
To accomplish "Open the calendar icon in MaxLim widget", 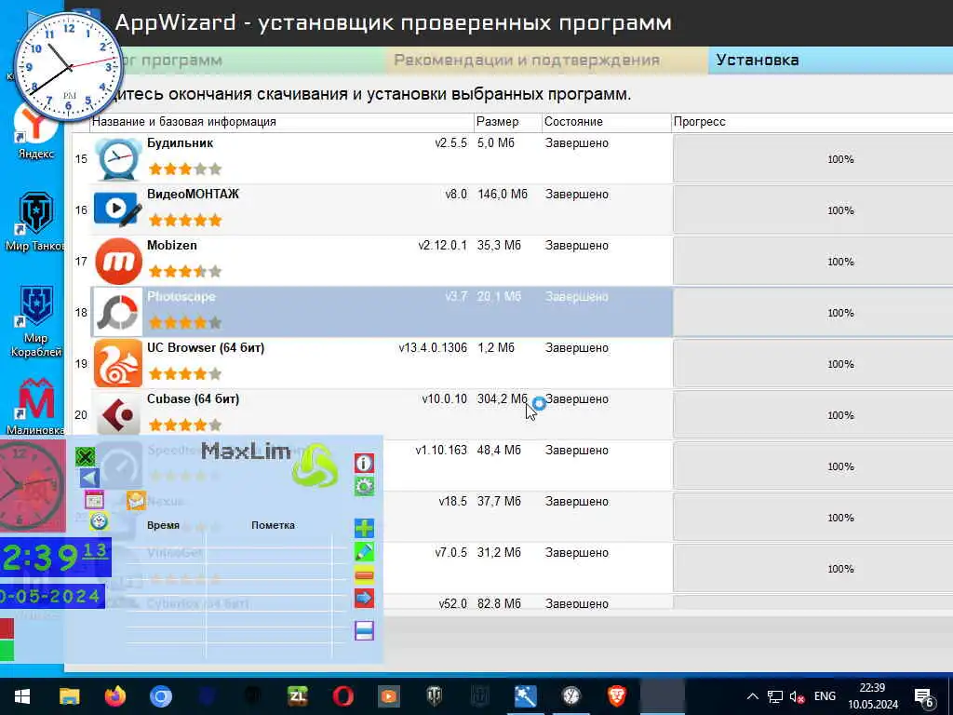I will [94, 500].
